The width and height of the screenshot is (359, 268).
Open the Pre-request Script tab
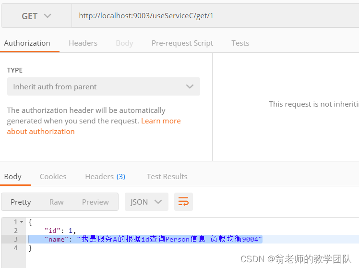point(182,43)
